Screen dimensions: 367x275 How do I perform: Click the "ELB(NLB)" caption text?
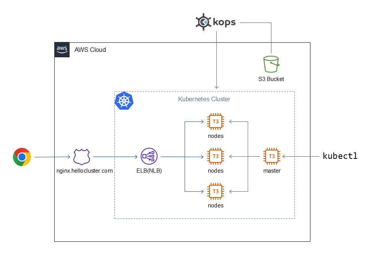click(x=149, y=171)
